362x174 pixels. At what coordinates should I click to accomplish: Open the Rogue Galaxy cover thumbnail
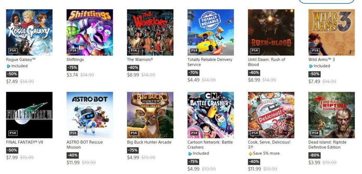(x=29, y=32)
